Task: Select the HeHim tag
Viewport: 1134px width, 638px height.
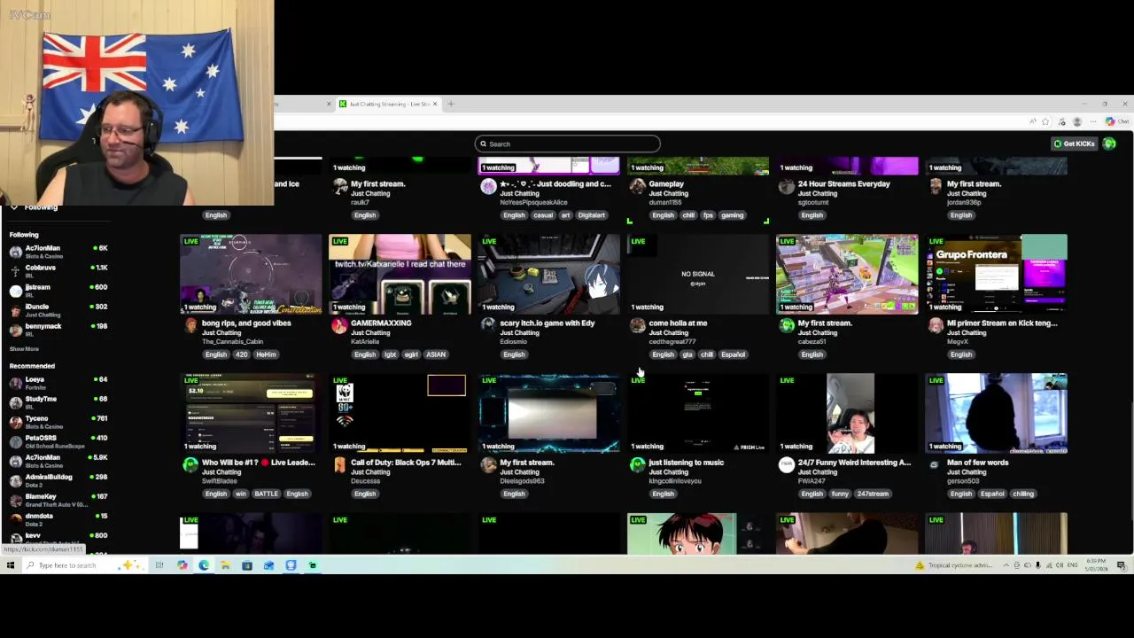Action: point(266,354)
